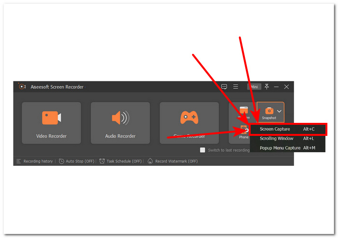
Task: Open the Game Recorder tile
Action: [x=189, y=123]
